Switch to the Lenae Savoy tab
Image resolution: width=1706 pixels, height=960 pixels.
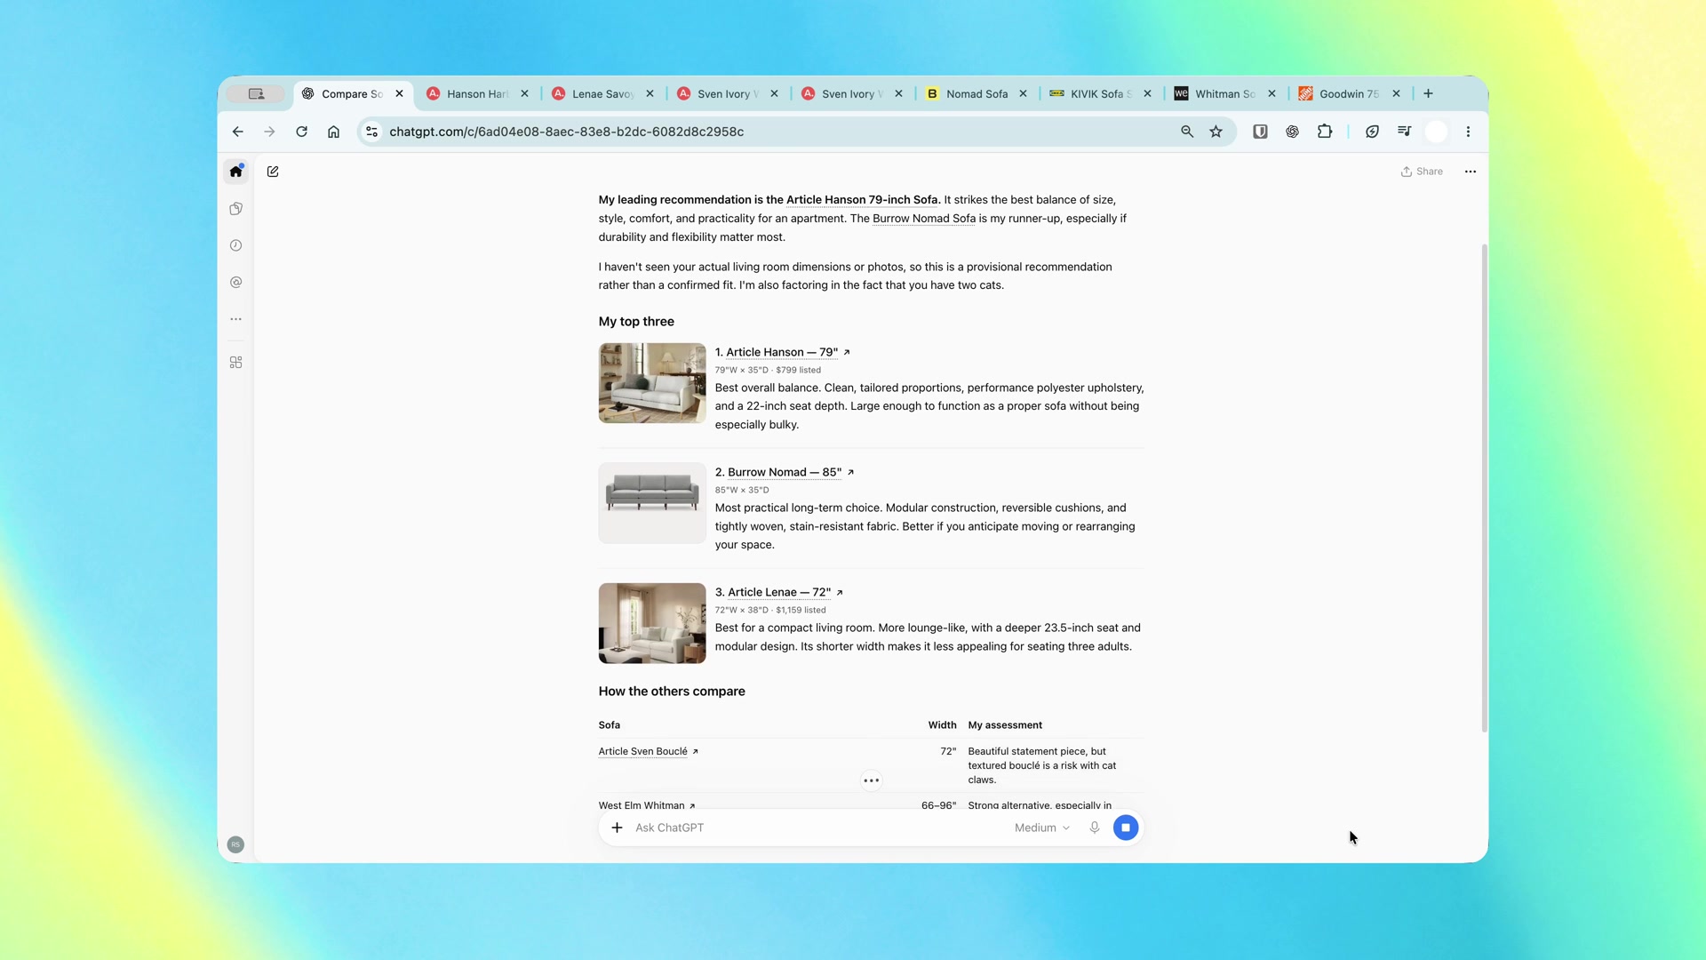(602, 93)
